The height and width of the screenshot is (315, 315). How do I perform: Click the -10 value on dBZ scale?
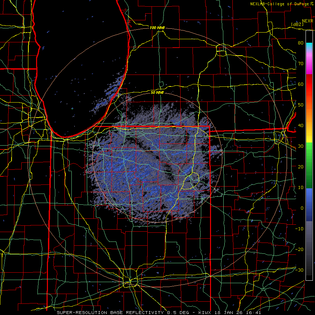299,229
